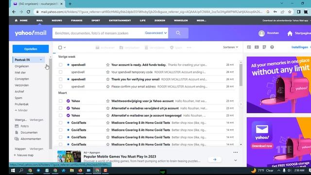Screen dimensions: 311x175
Task: Open the ENTERTAINMENT navigation item
Action: [120, 20]
